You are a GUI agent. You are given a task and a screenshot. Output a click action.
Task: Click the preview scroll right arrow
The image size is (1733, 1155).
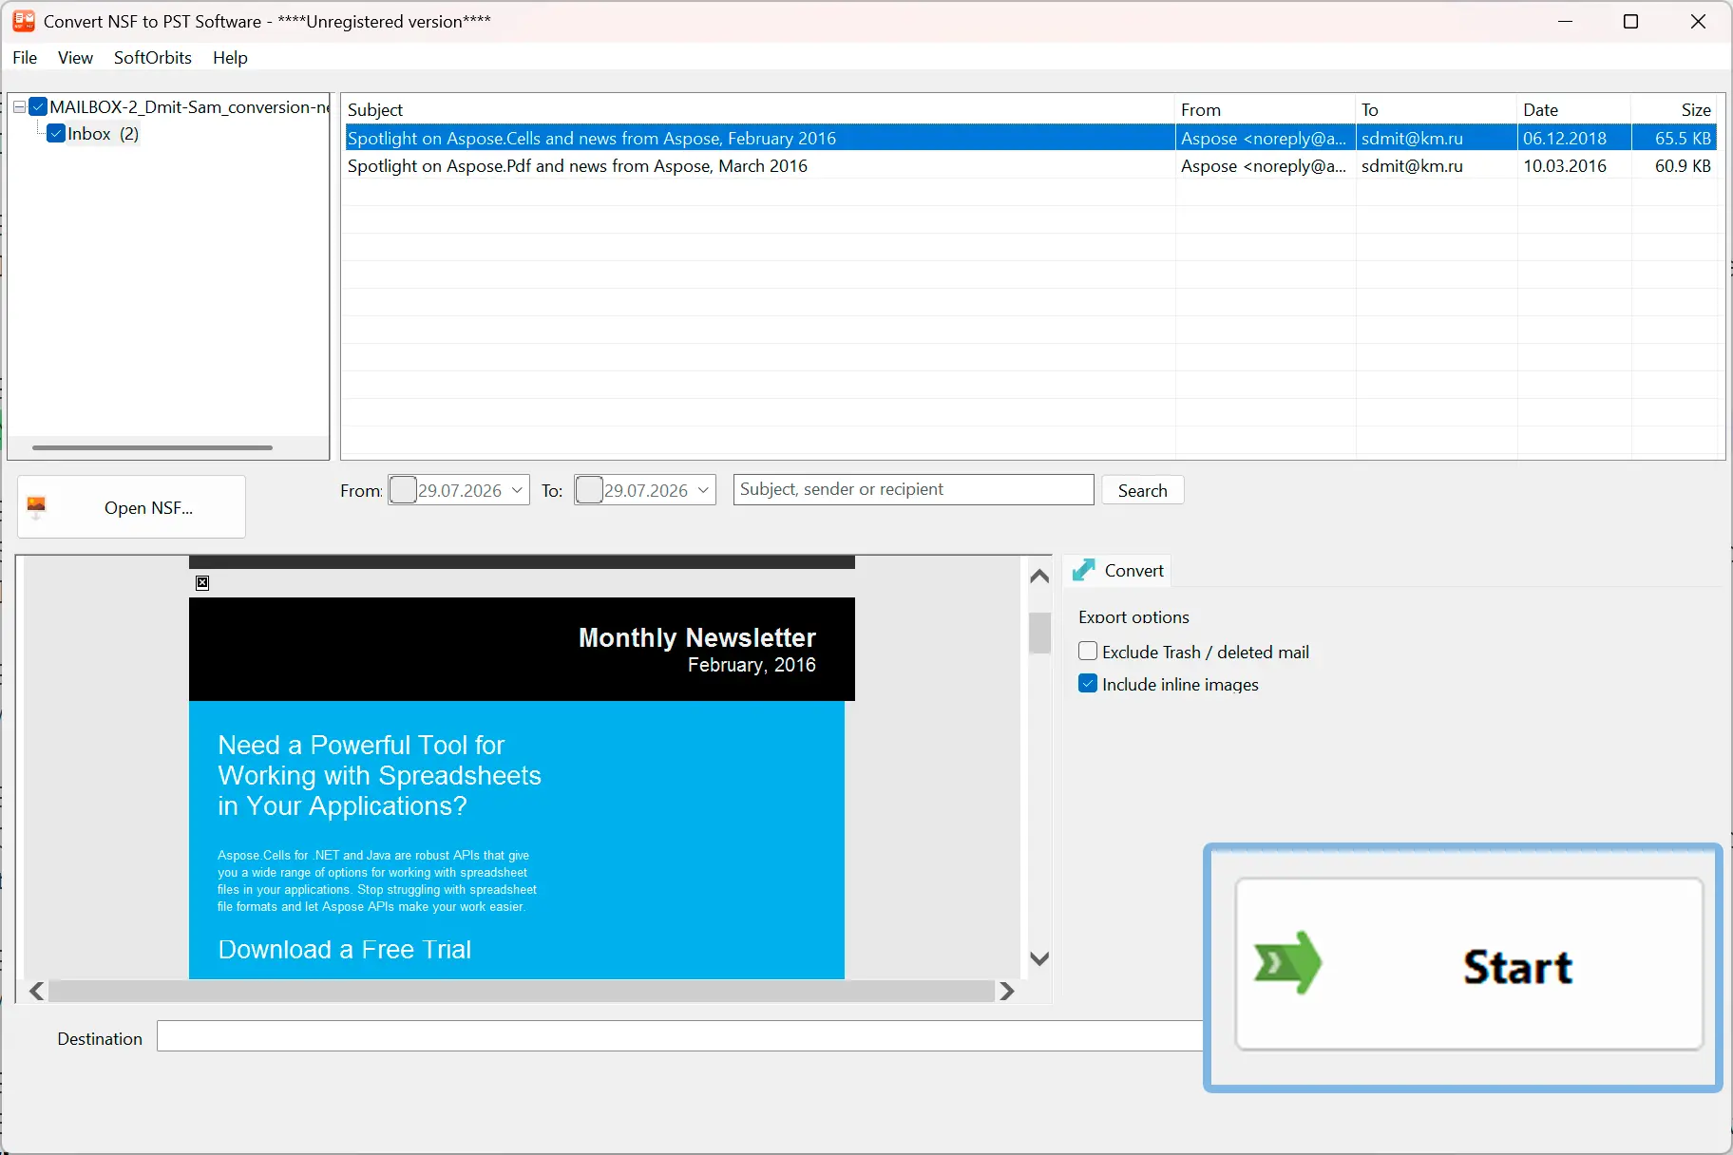tap(1007, 992)
